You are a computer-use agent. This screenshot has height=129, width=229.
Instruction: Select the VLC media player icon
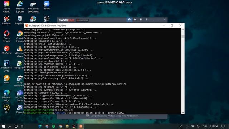(x=20, y=51)
